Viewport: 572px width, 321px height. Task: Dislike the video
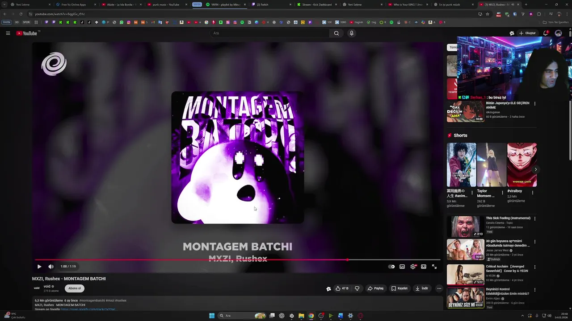coord(357,288)
